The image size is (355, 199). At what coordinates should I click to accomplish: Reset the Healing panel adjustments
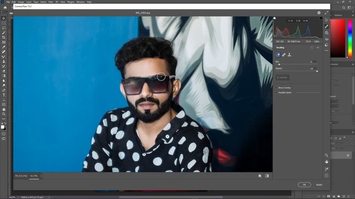point(312,48)
